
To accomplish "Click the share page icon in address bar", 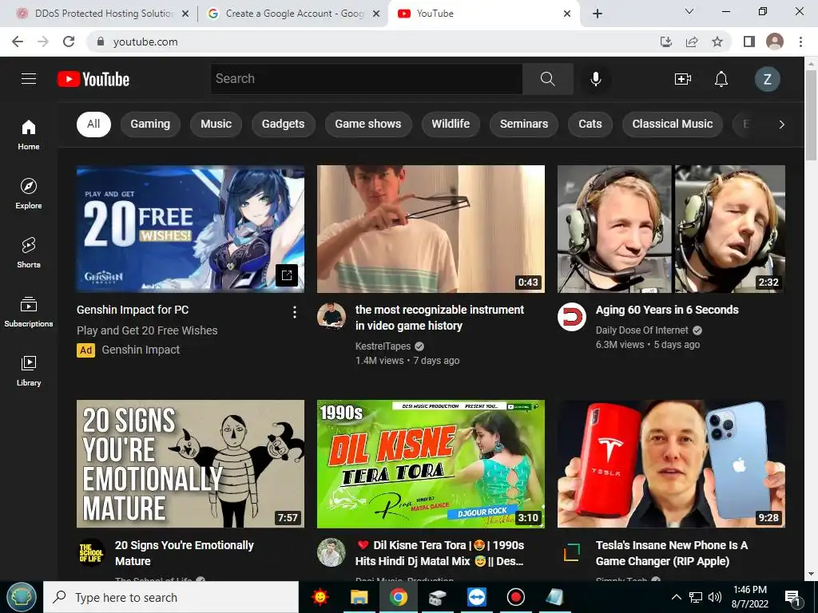I will point(692,42).
